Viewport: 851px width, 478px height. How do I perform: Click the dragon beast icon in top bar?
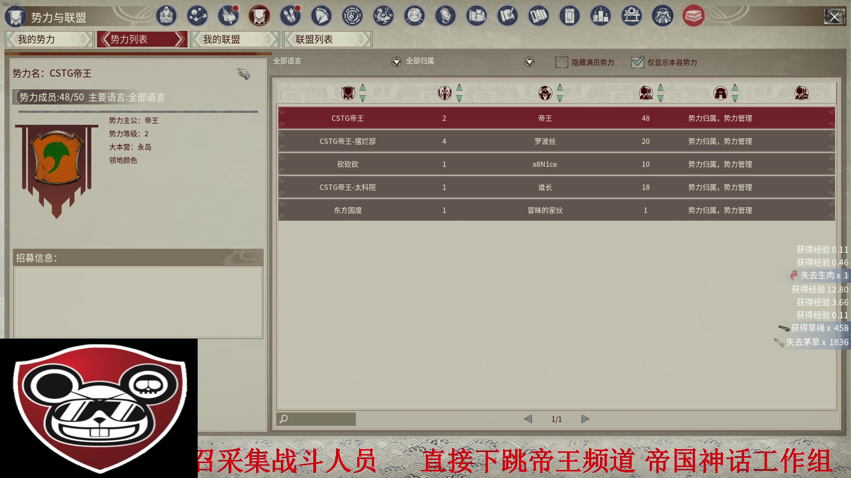point(383,16)
